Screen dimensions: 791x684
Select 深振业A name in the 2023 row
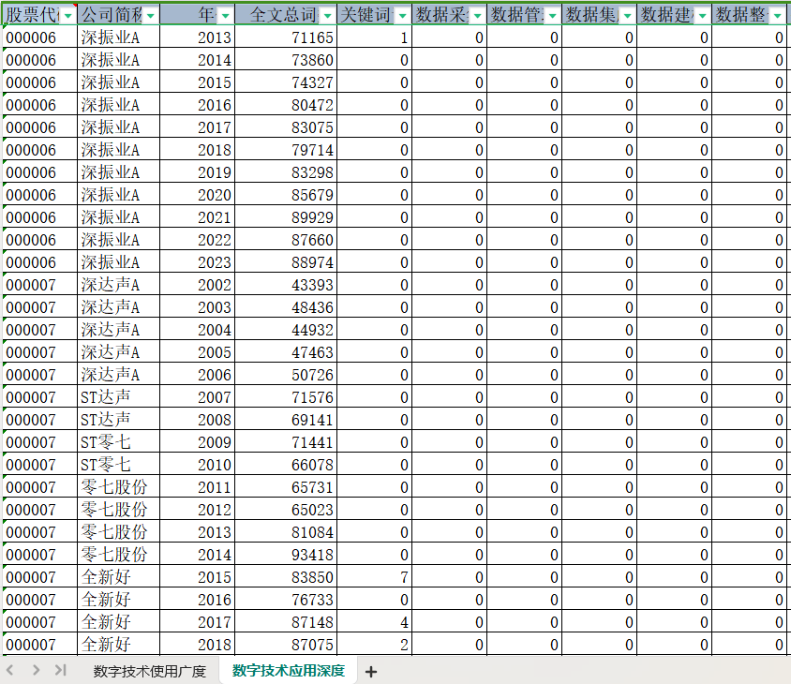click(x=118, y=261)
